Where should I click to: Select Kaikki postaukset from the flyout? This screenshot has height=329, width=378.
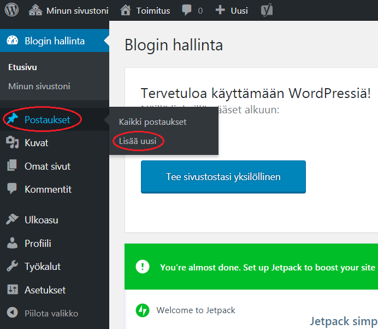[x=152, y=122]
